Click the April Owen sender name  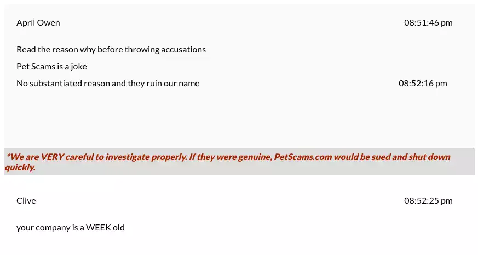coord(38,23)
